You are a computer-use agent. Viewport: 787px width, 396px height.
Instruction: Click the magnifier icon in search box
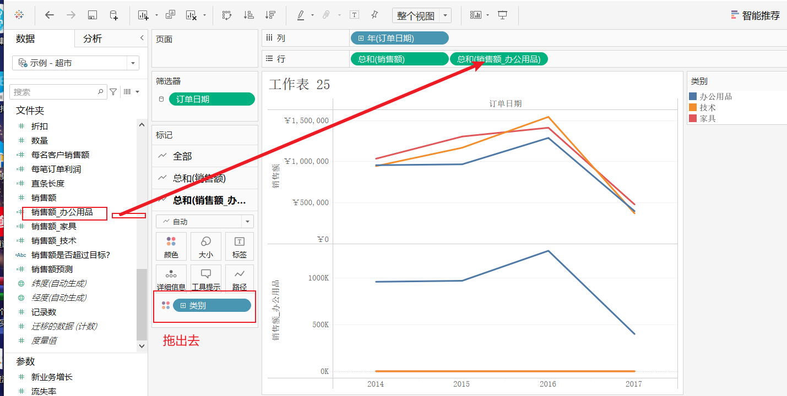[100, 92]
